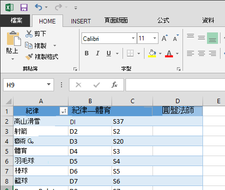This screenshot has width=225, height=190.
Task: Center text horizontally in cell
Action: tap(201, 53)
